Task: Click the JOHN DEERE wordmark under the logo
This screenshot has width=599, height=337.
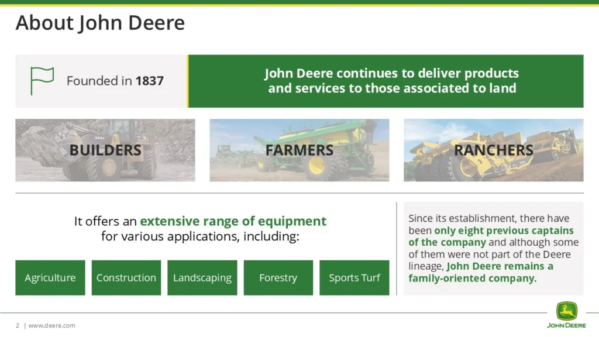Action: pos(566,325)
